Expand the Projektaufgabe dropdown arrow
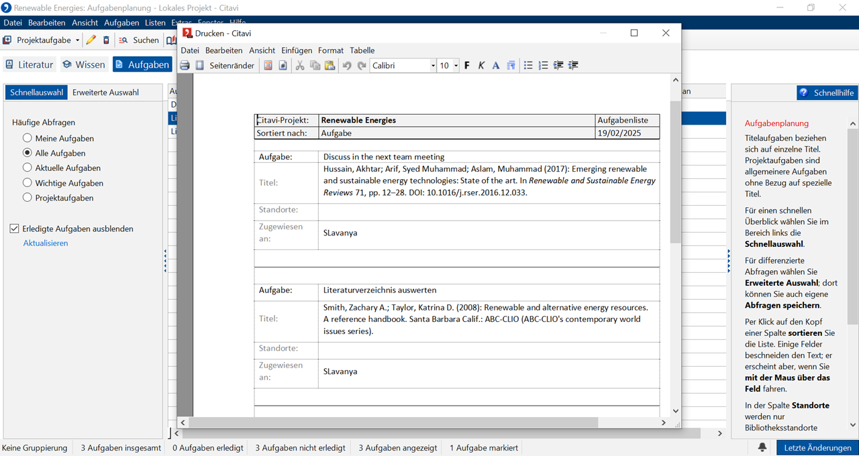Viewport: 859px width, 456px height. point(77,40)
